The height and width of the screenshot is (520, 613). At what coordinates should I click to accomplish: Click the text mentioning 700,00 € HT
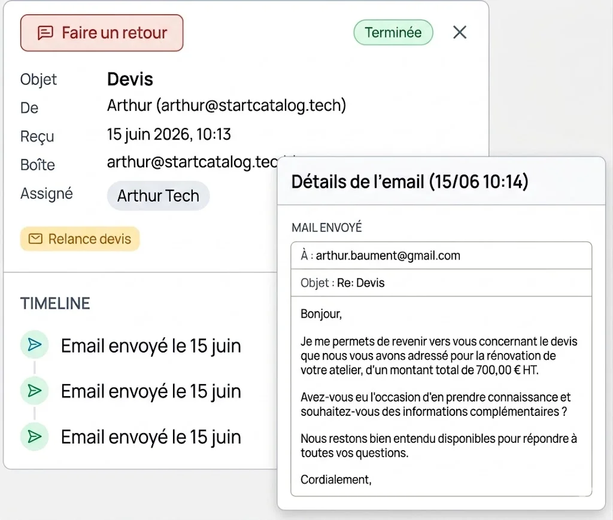tap(420, 370)
